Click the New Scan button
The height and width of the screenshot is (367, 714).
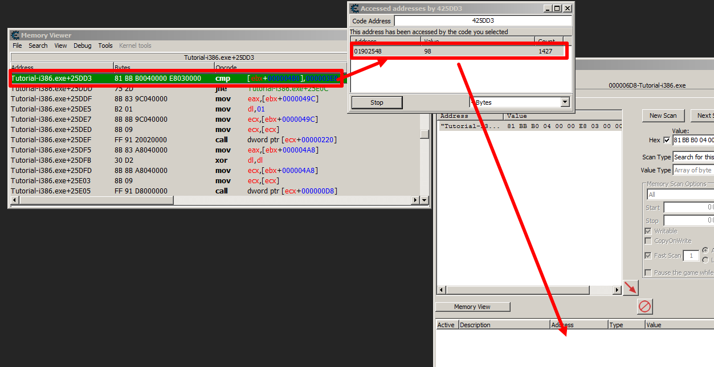coord(663,116)
